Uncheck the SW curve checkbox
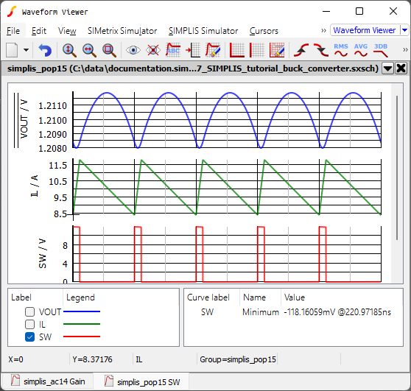Screen dimensions: 411x391 pos(29,337)
